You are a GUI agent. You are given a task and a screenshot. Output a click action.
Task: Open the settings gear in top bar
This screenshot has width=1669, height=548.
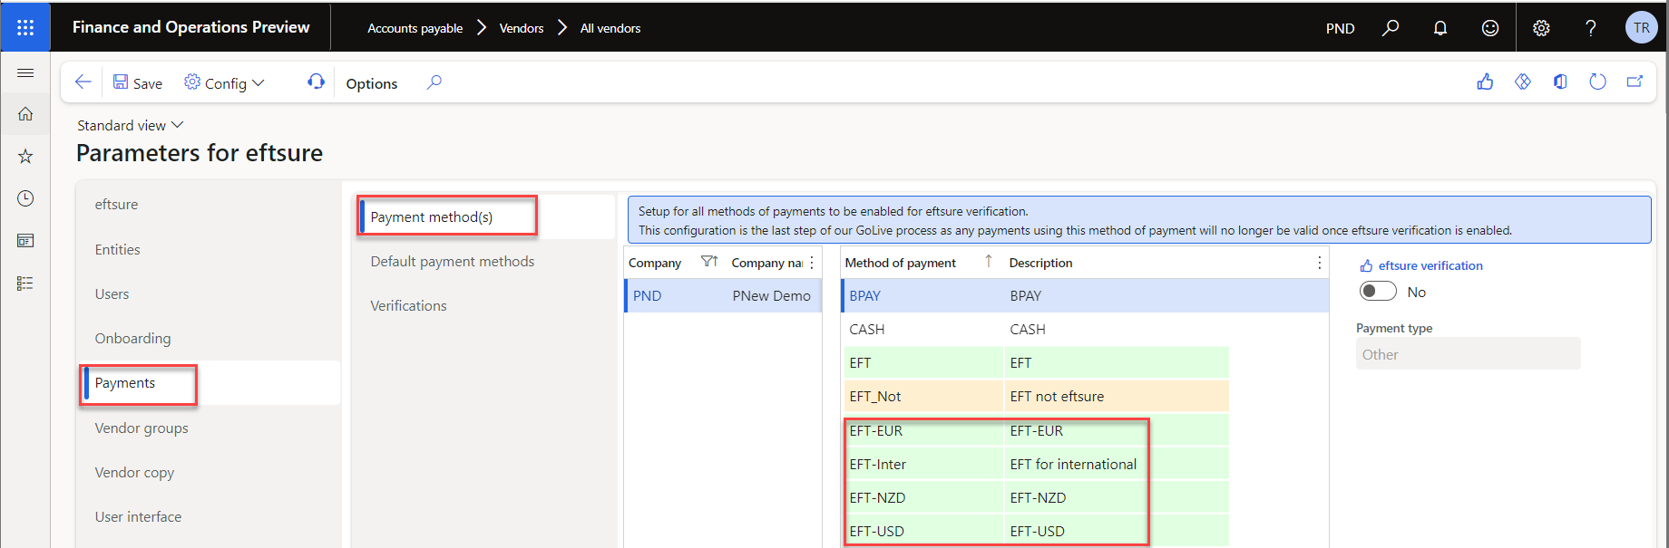coord(1541,28)
